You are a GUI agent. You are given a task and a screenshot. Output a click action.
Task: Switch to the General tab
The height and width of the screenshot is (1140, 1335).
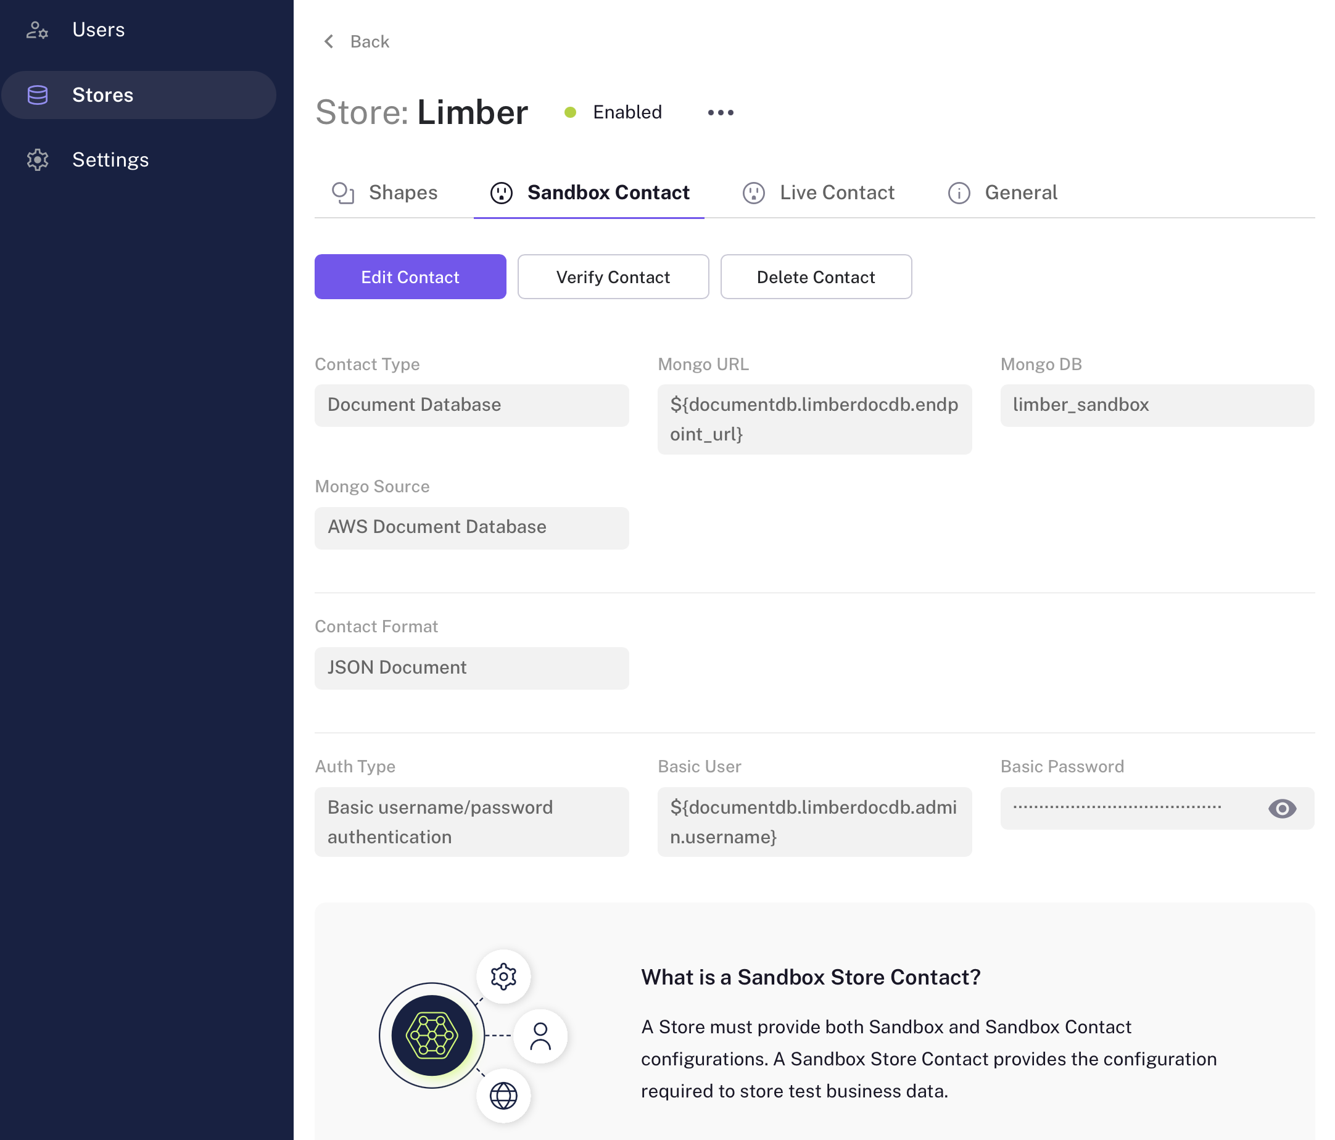click(1002, 192)
